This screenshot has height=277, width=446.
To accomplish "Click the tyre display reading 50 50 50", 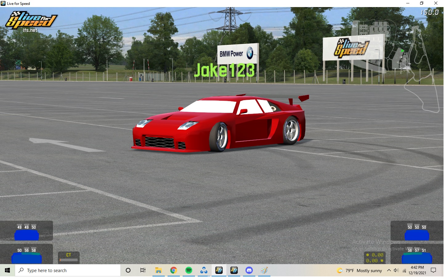I will click(417, 231).
